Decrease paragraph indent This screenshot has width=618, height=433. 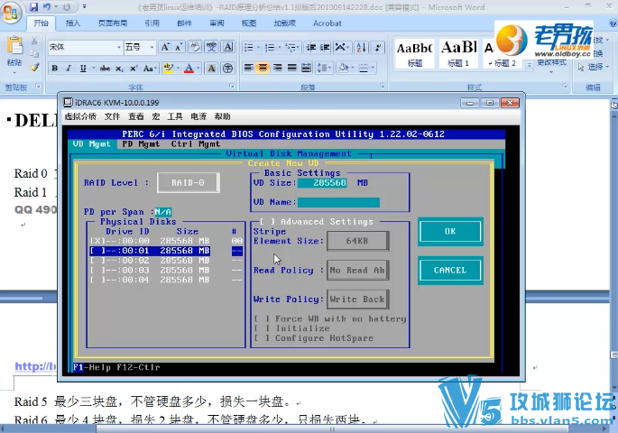[311, 48]
